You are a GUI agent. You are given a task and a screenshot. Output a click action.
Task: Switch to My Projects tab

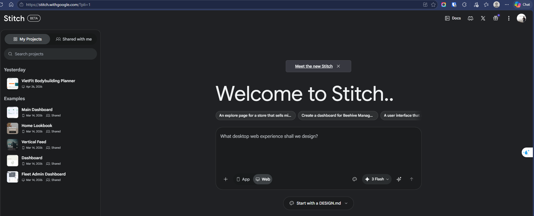pos(27,39)
